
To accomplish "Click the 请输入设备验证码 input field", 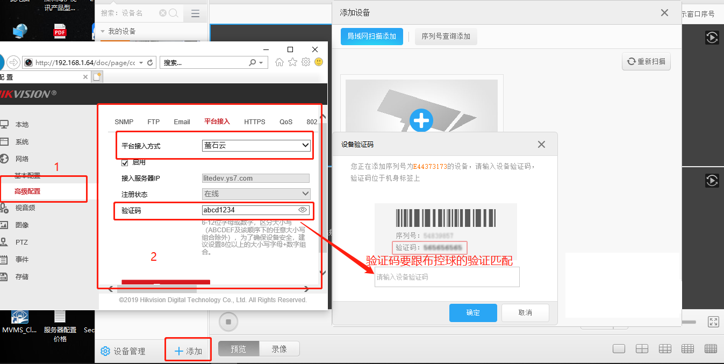I will (447, 277).
